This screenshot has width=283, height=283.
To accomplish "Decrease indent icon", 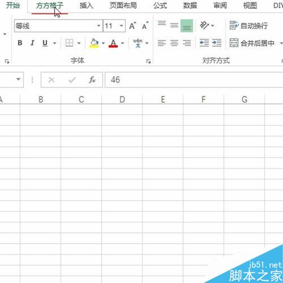I will (204, 43).
